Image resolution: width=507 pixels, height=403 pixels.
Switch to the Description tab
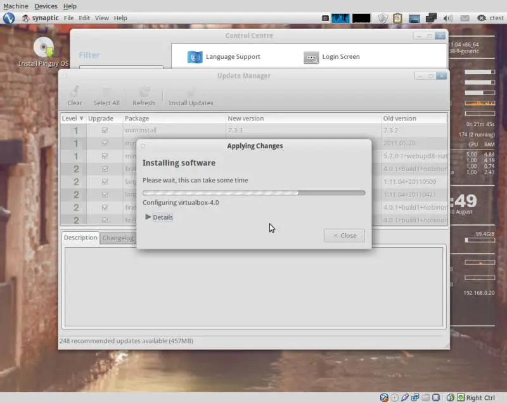point(80,238)
